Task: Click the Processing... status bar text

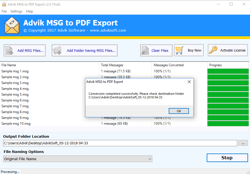Action: 10,172
